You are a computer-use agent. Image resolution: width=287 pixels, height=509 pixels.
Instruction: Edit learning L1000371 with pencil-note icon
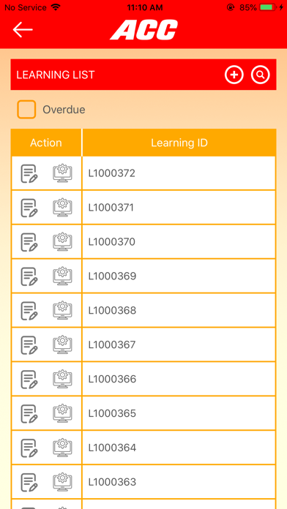tap(29, 208)
